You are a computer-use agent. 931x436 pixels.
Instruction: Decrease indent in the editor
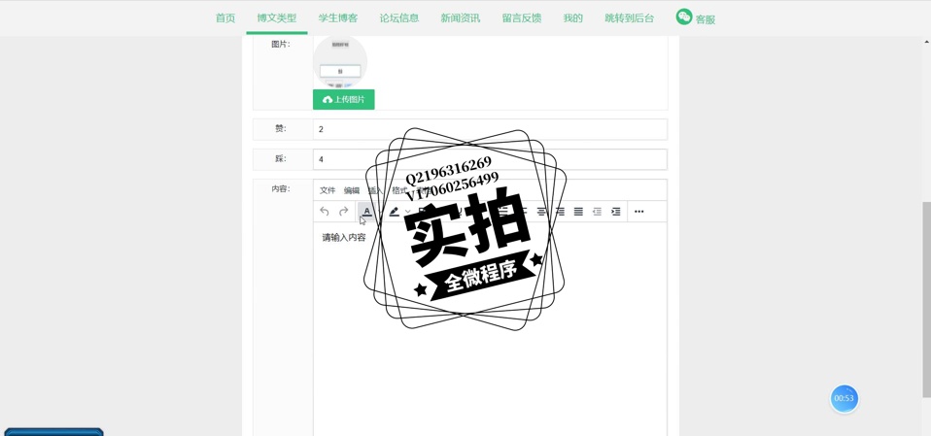(x=598, y=211)
